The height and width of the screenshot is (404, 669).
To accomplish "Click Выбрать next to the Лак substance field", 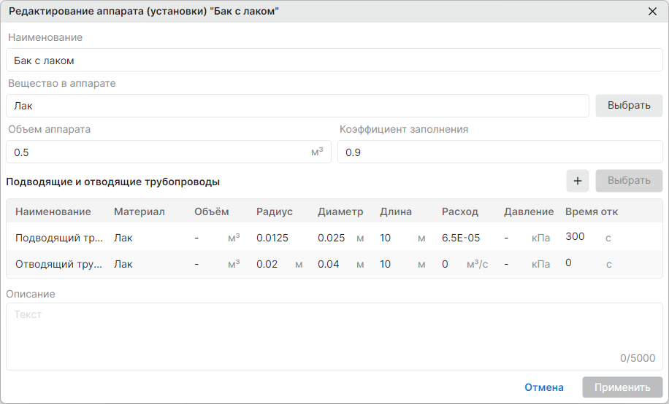I will pos(629,105).
